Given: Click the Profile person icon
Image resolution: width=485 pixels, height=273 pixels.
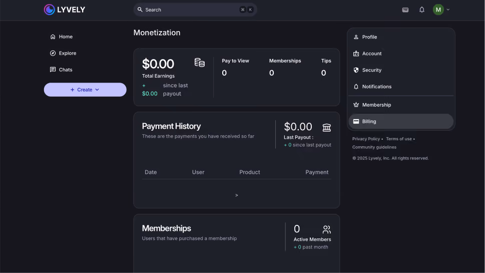Looking at the screenshot, I should pyautogui.click(x=356, y=37).
